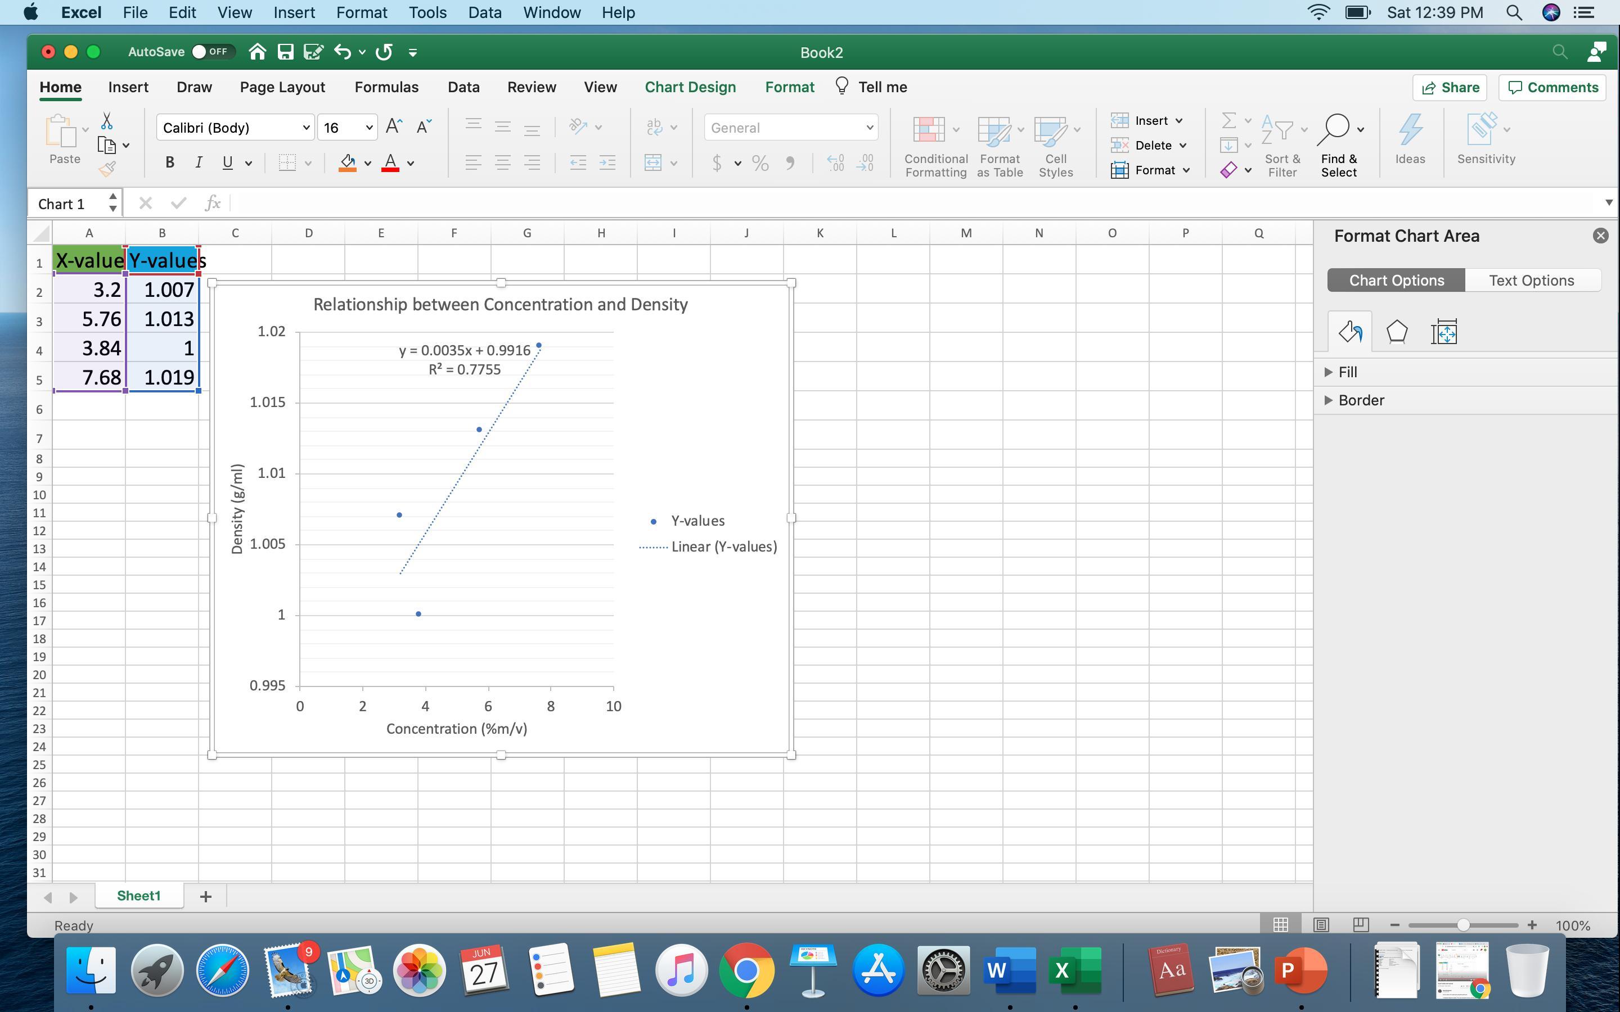Toggle Bold formatting button

point(169,162)
